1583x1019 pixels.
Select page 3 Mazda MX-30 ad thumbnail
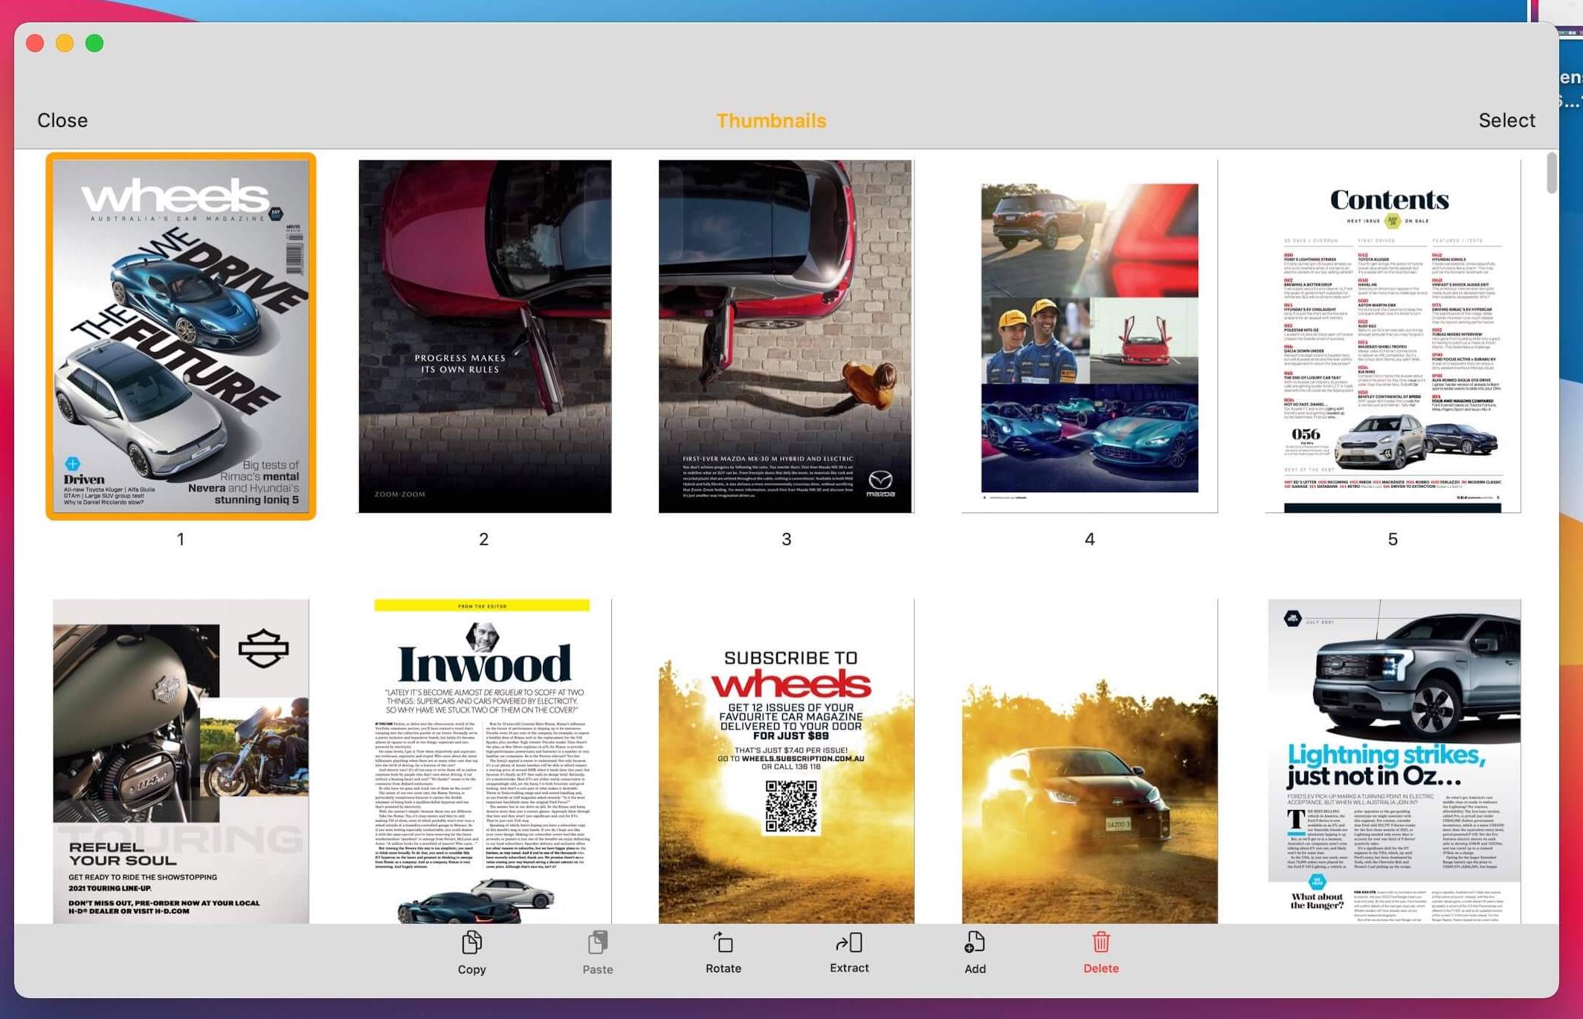tap(786, 336)
